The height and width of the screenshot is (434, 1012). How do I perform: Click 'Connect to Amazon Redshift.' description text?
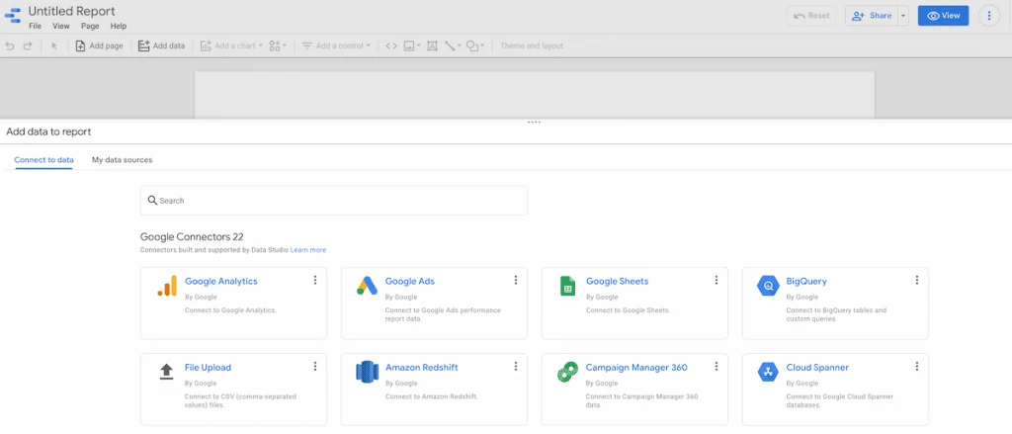click(431, 396)
